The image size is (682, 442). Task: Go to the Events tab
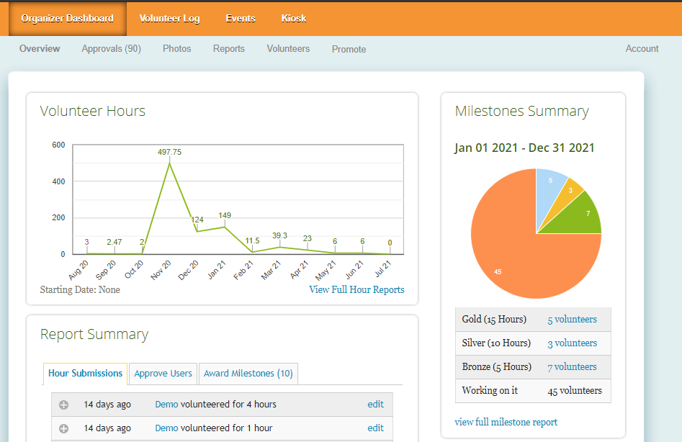click(x=241, y=19)
